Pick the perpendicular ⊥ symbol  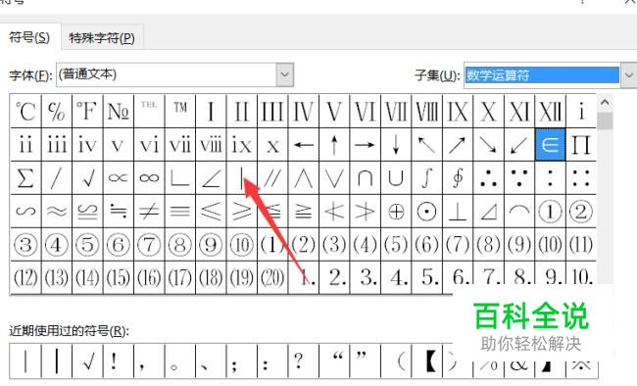(458, 212)
